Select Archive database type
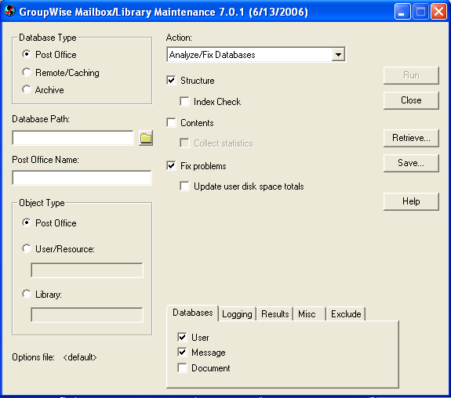The height and width of the screenshot is (398, 451). click(x=27, y=89)
